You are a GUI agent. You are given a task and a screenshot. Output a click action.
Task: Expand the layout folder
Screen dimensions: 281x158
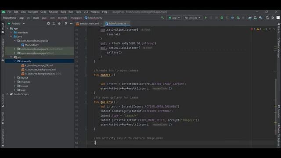[14, 78]
